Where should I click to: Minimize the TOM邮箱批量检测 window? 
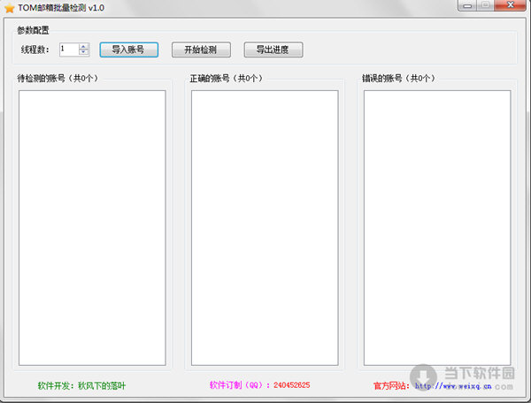click(467, 5)
